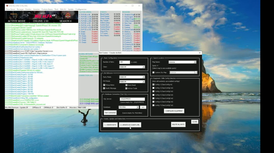This screenshot has height=153, width=274.
Task: Maximize the Mu Alfa server window
Action: point(133,6)
